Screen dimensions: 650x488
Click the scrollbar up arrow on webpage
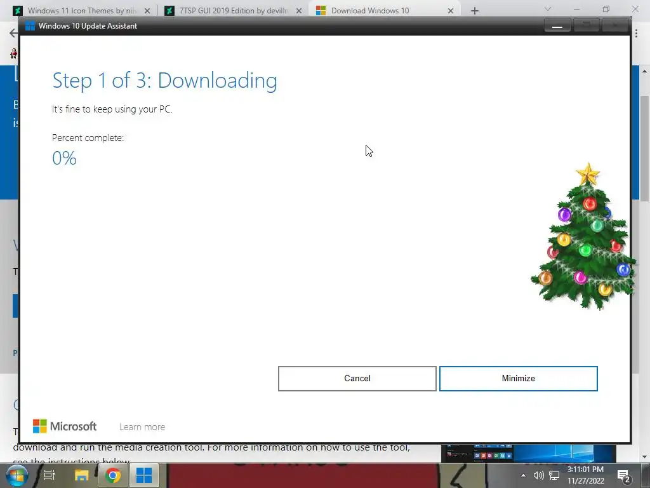645,71
